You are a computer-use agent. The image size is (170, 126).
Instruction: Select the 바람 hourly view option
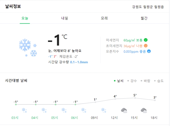(x=145, y=81)
